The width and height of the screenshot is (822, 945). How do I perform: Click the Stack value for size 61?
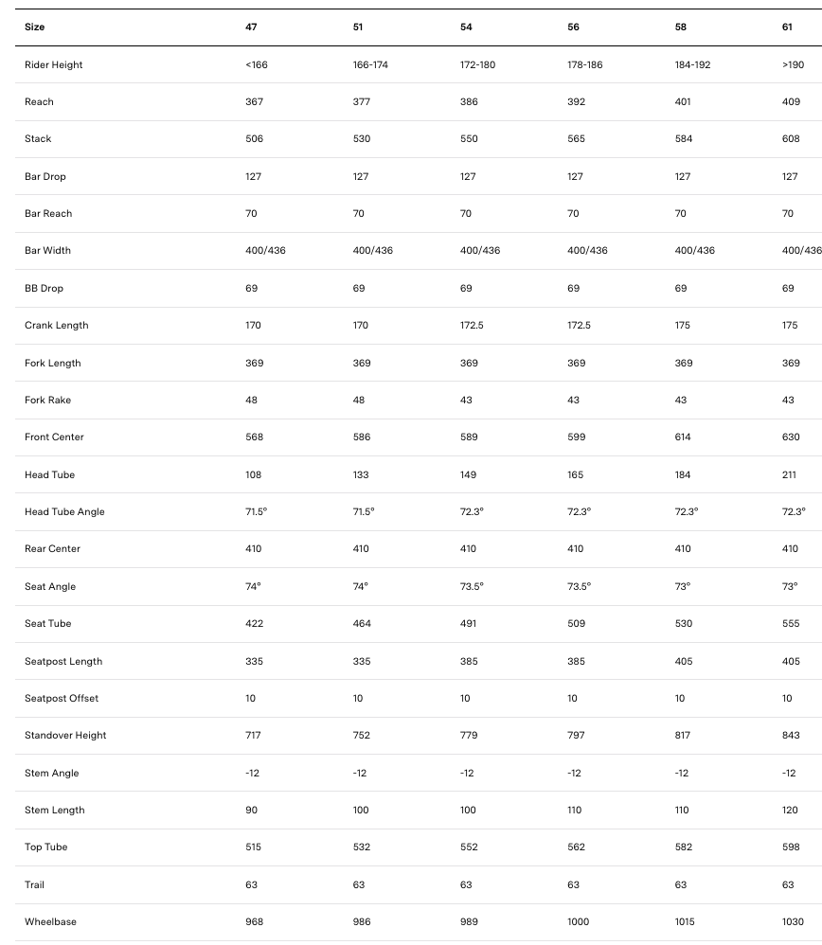(791, 139)
